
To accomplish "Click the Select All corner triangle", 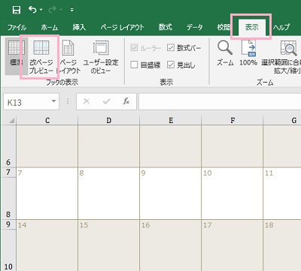I will 11,121.
